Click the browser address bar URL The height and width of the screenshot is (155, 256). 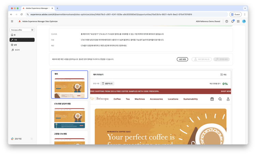click(x=111, y=15)
